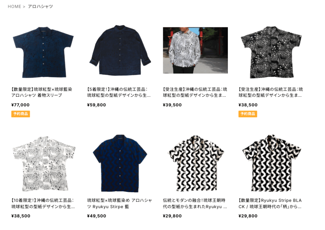Open the 【受注生産】 title priced ¥39,500
The height and width of the screenshot is (230, 325).
pyautogui.click(x=195, y=92)
